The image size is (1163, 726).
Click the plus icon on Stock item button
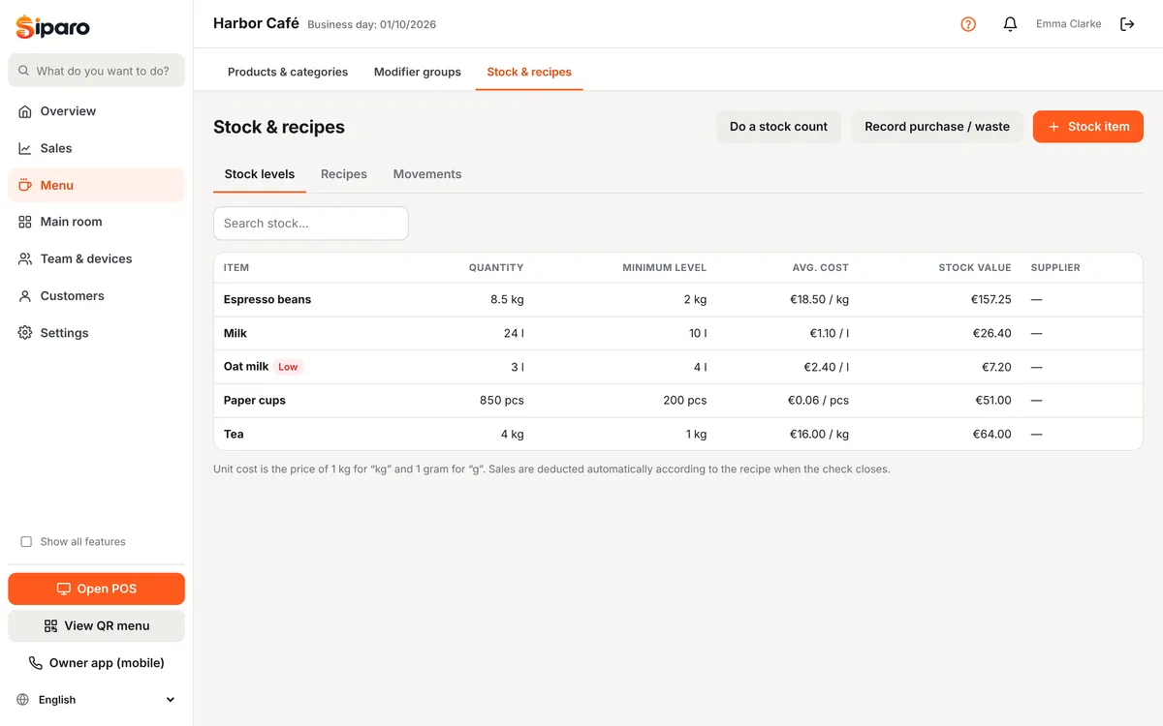(1054, 127)
